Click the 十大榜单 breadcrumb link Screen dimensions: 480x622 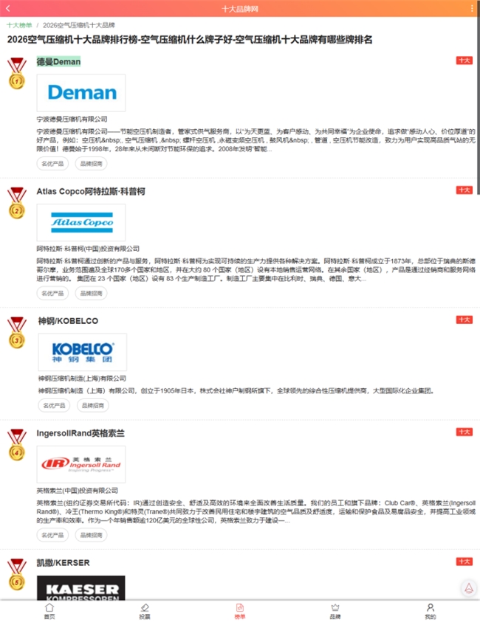(x=19, y=25)
